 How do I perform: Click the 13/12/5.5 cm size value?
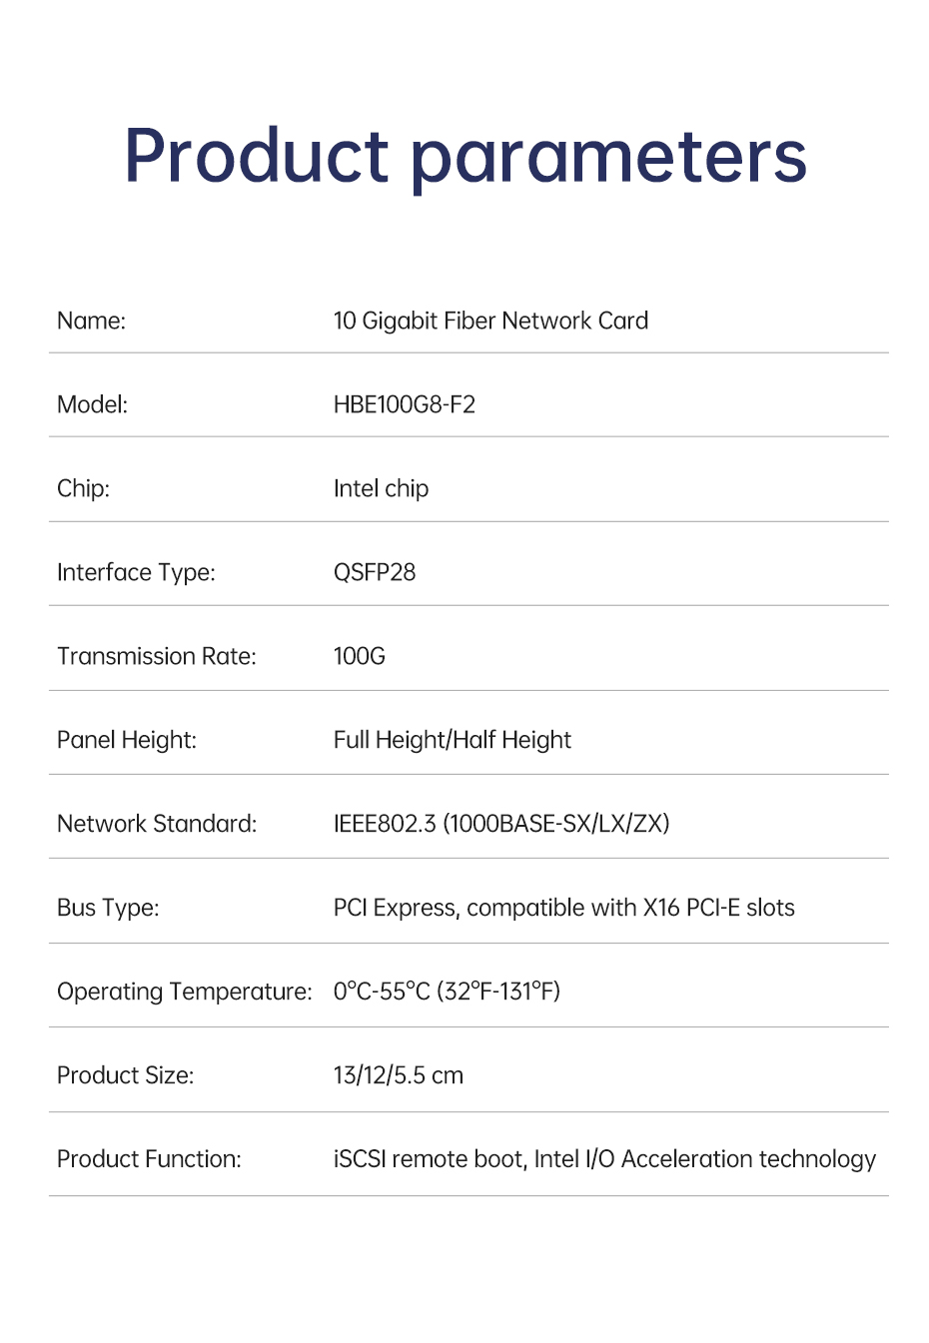(399, 1075)
